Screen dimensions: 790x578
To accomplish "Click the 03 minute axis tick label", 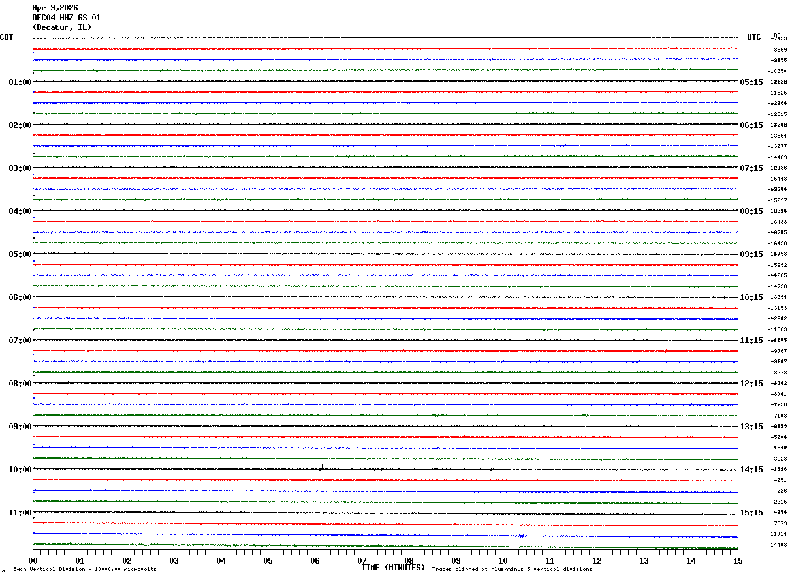I will click(174, 560).
